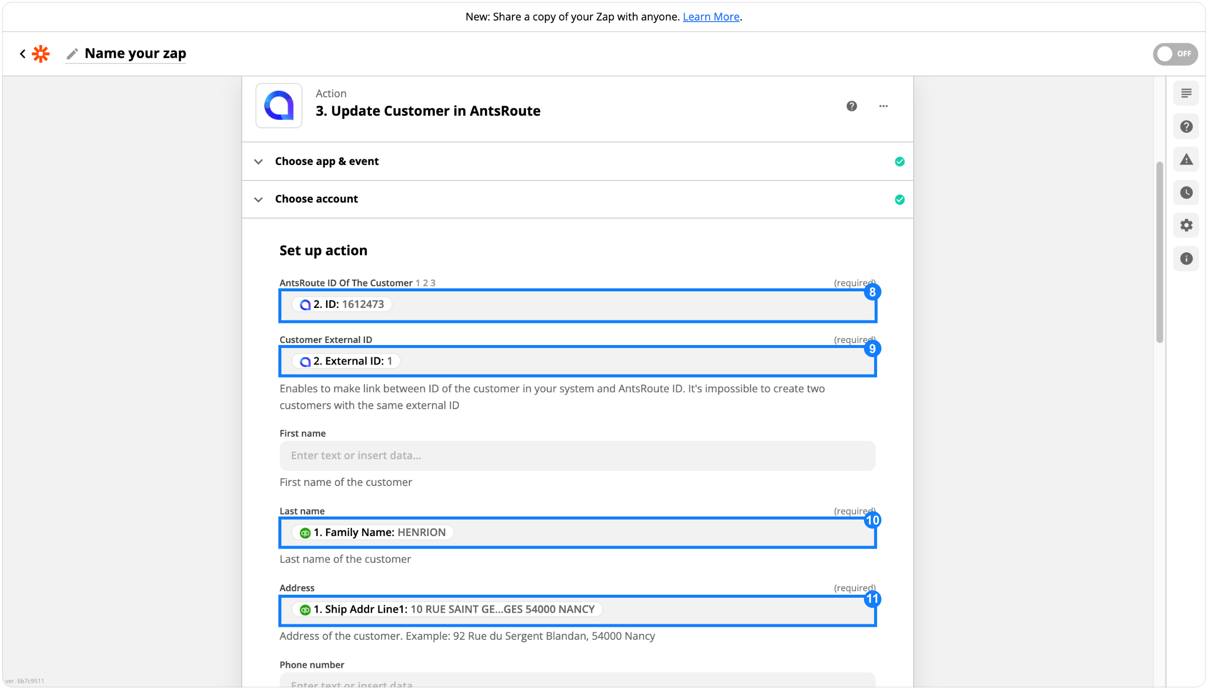
Task: Click the page vertical scrollbar thumb
Action: (x=1159, y=252)
